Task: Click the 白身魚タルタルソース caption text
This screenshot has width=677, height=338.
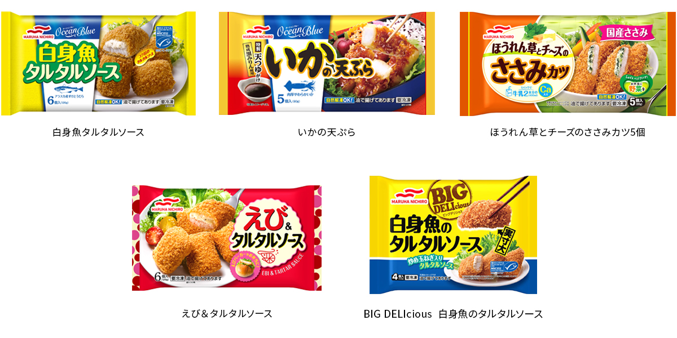Action: 98,133
